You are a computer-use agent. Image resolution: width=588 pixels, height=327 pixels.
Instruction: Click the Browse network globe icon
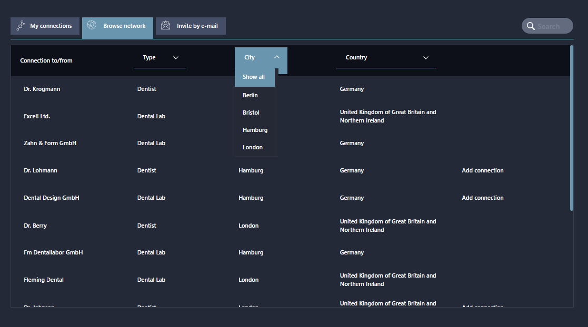coord(92,26)
